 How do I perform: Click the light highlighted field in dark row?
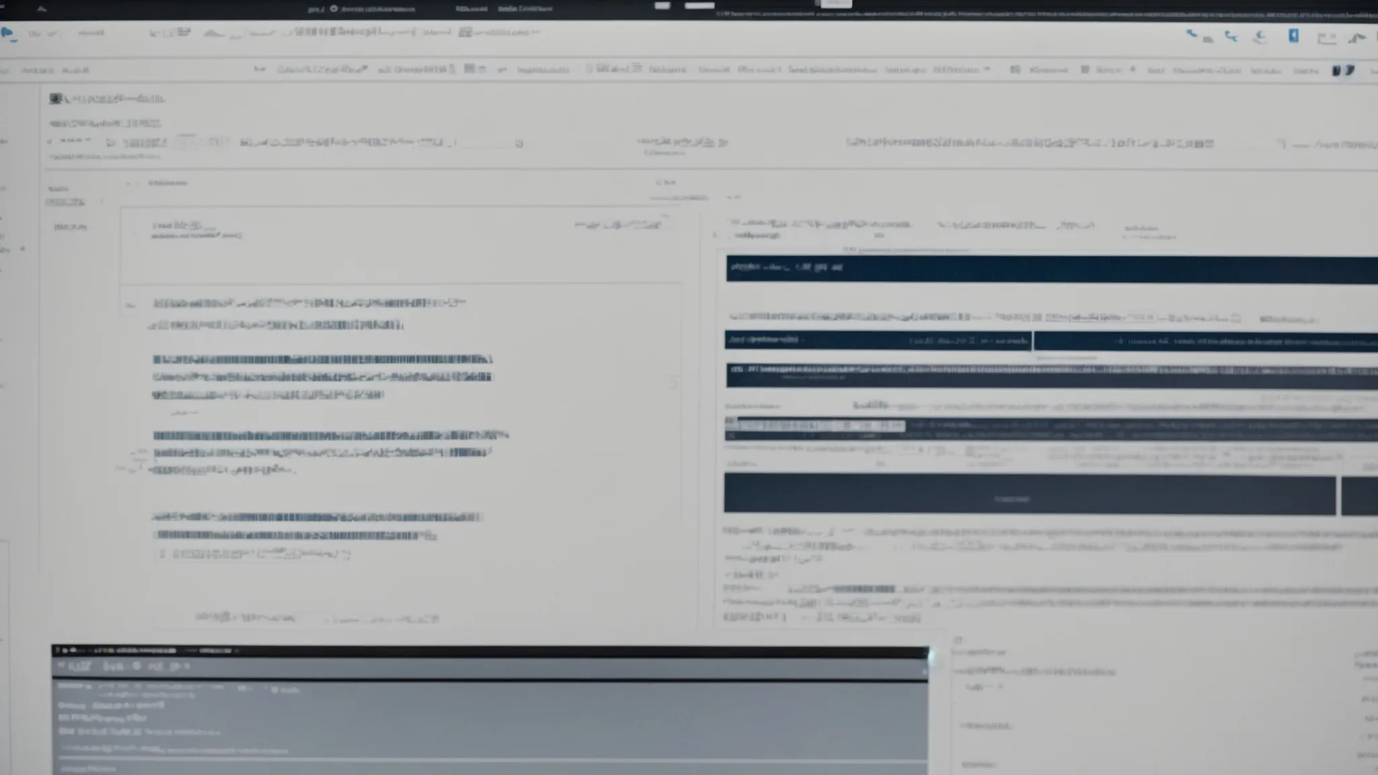(817, 426)
